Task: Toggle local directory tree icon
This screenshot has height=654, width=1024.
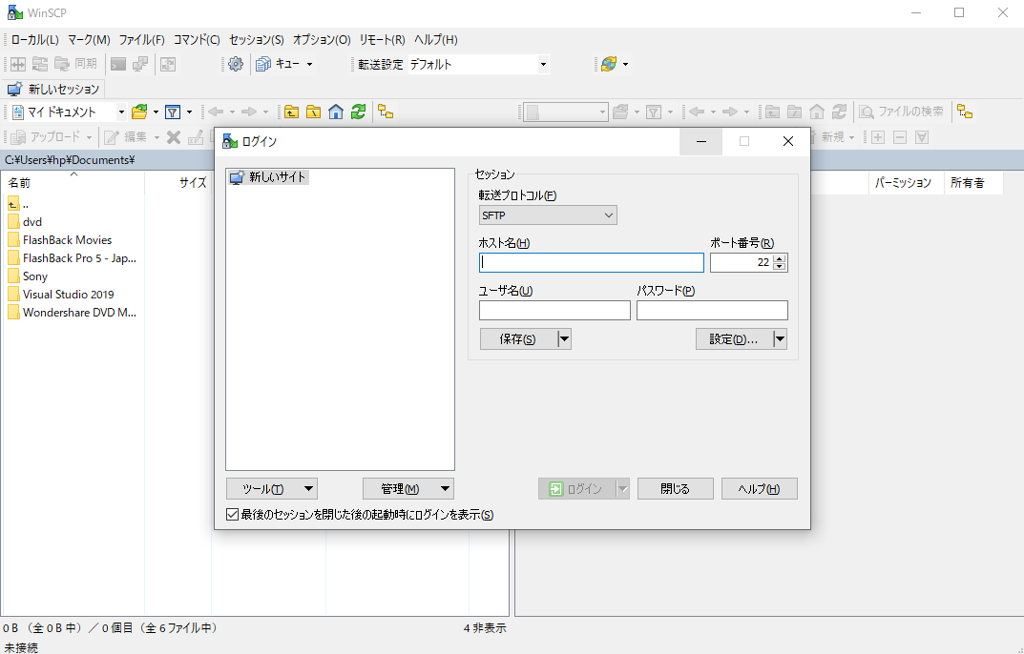Action: [386, 112]
